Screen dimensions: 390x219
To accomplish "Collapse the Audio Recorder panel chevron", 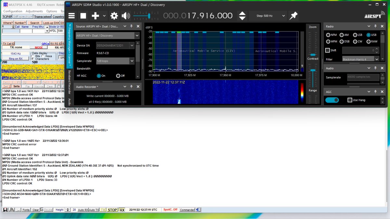I will (125, 87).
